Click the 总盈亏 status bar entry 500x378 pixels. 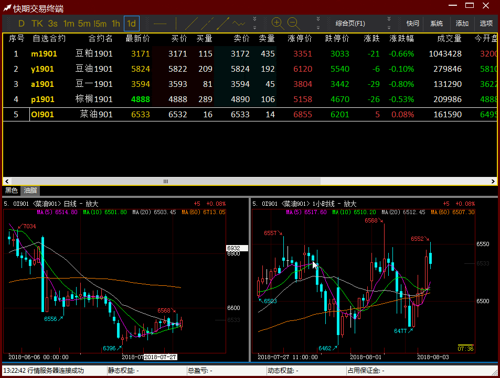point(200,370)
